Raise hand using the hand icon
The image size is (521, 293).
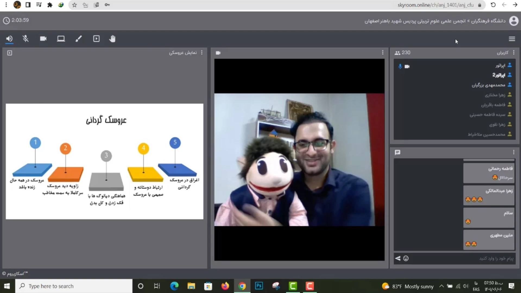pos(112,39)
